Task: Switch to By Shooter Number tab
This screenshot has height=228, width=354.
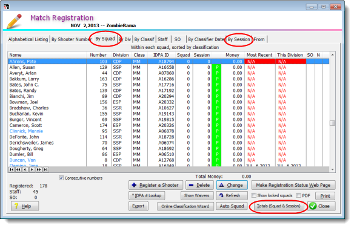Action: tap(72, 39)
